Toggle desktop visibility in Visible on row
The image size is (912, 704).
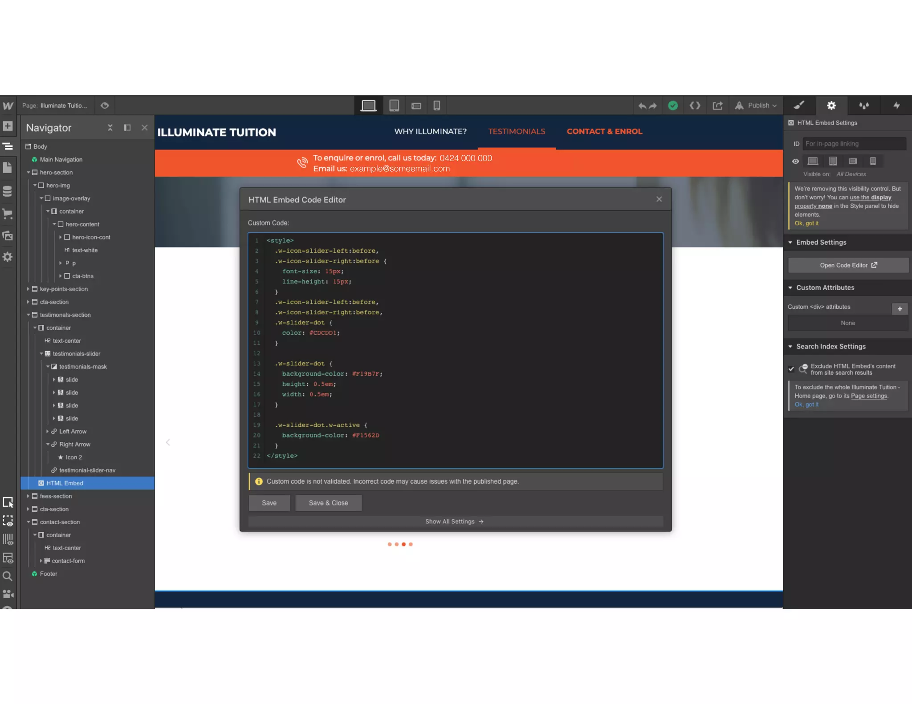813,161
